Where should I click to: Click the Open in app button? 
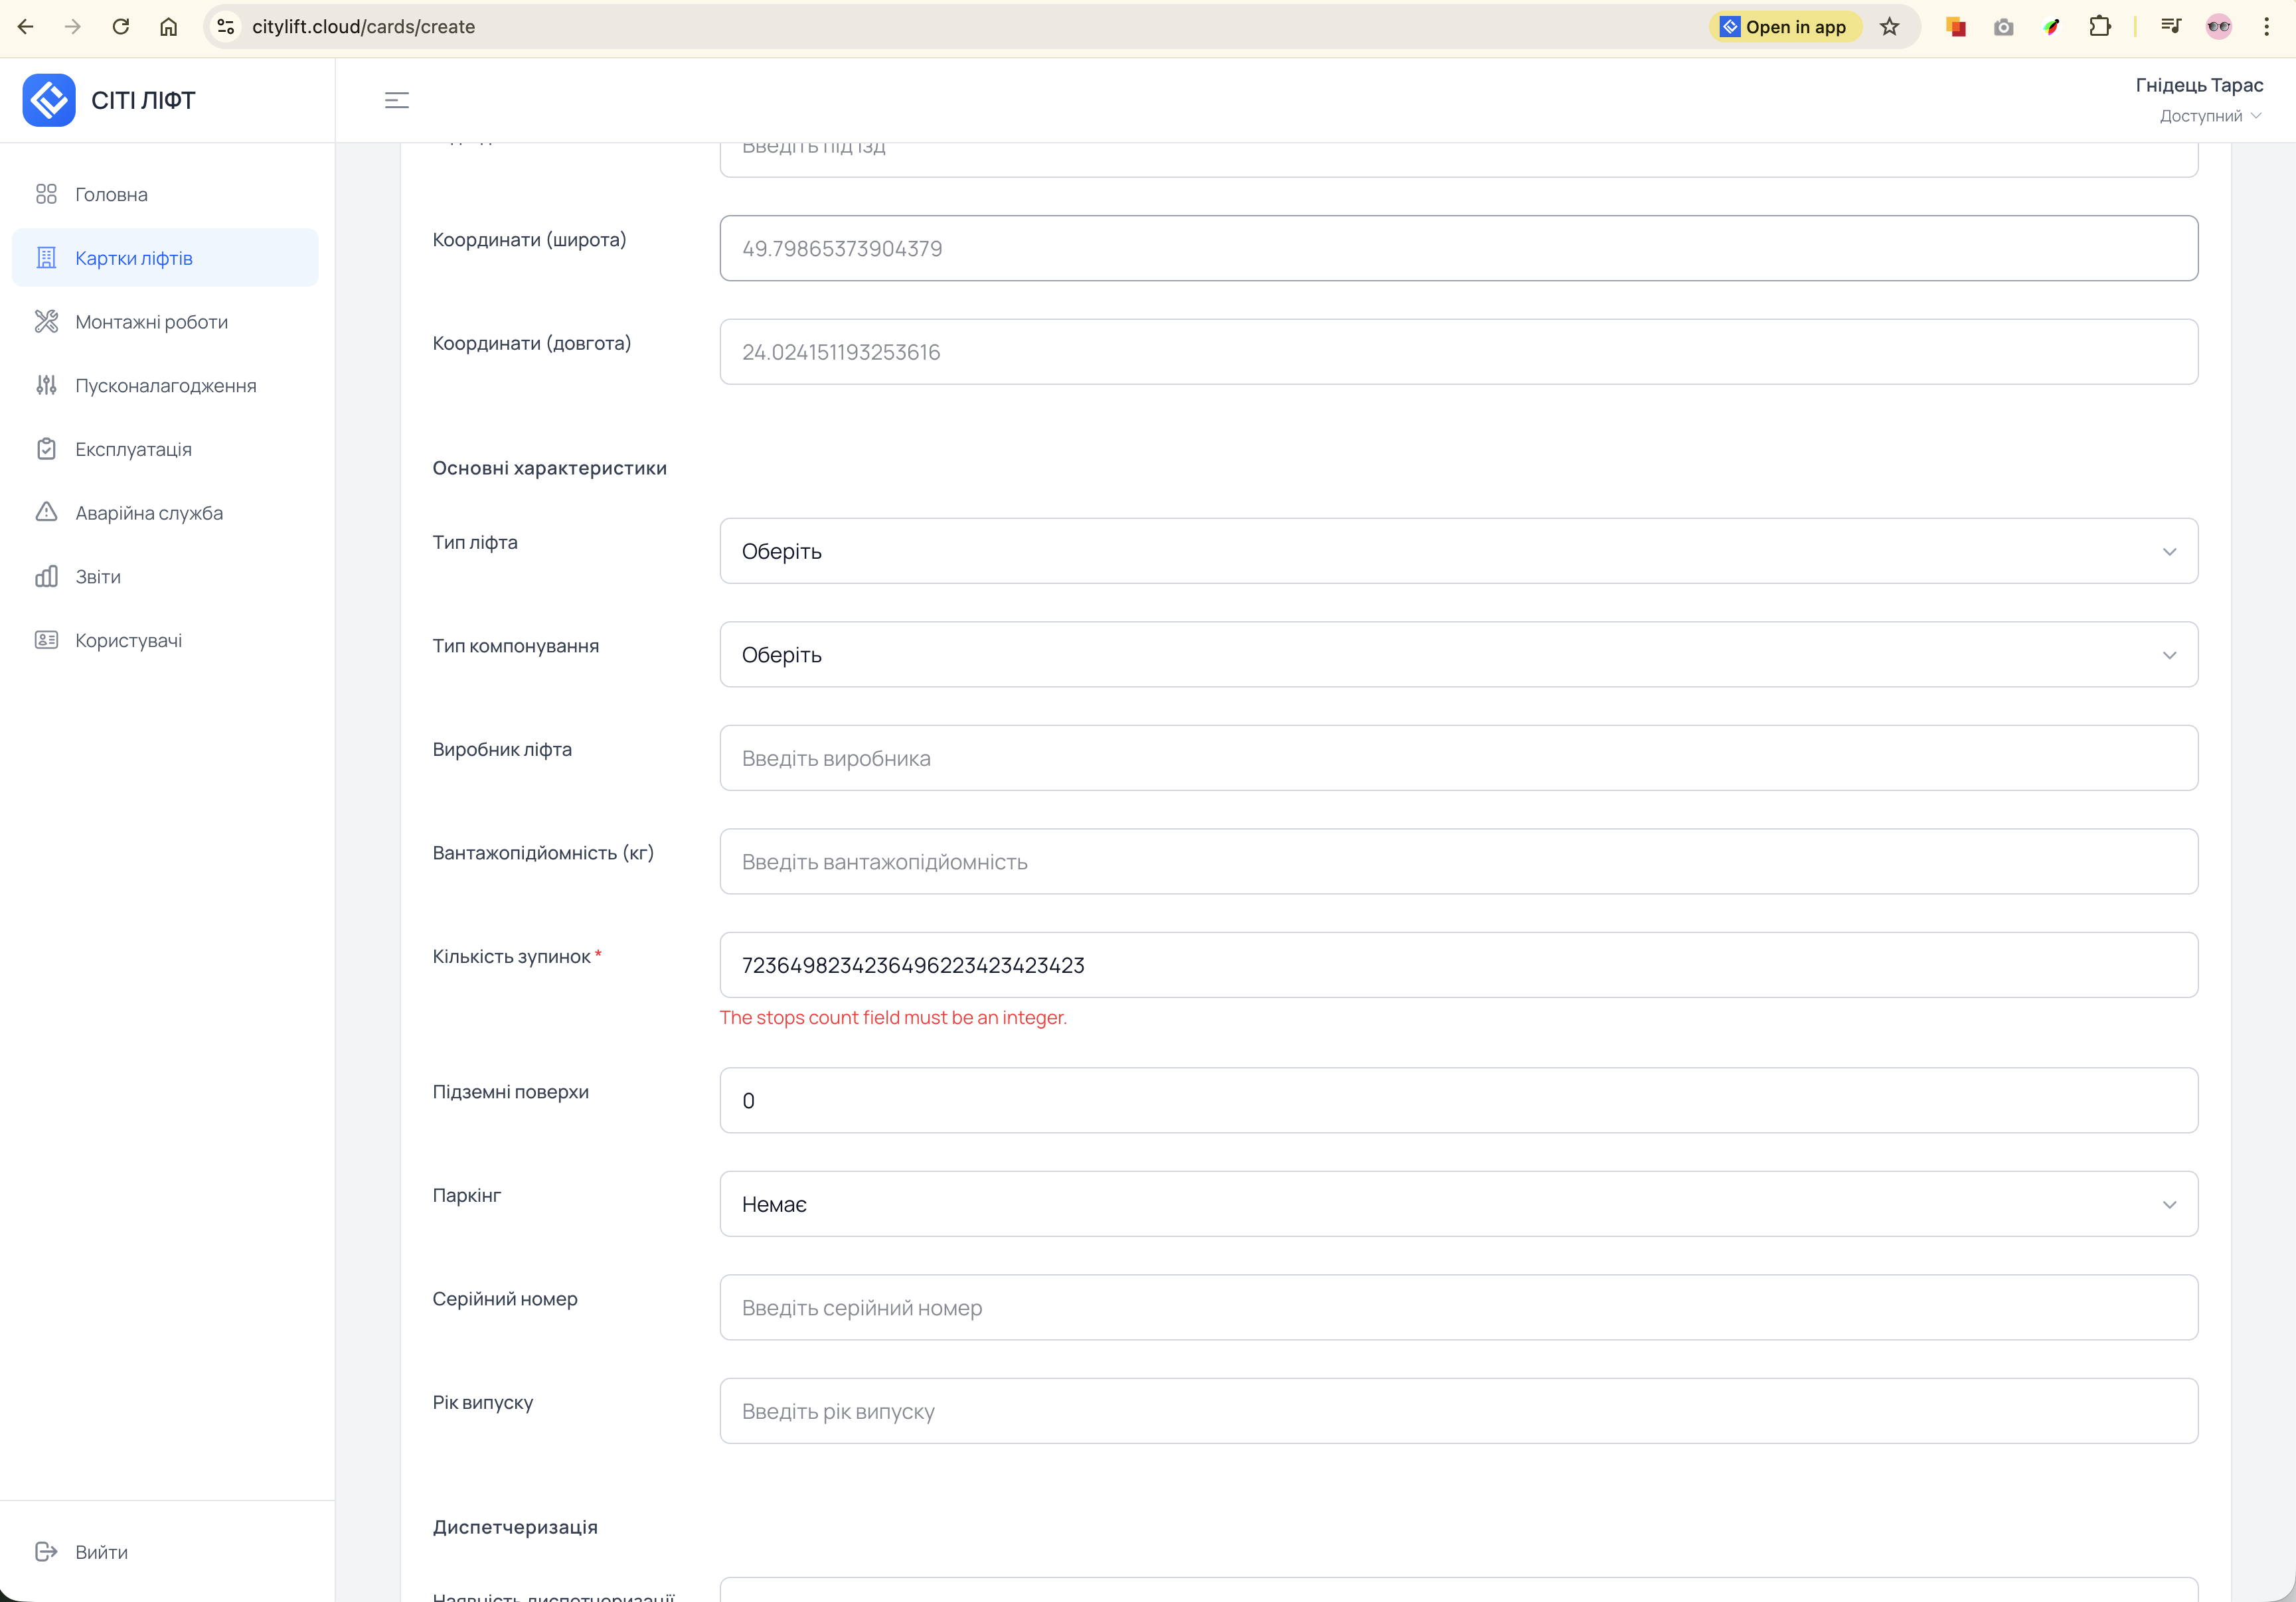click(x=1785, y=27)
